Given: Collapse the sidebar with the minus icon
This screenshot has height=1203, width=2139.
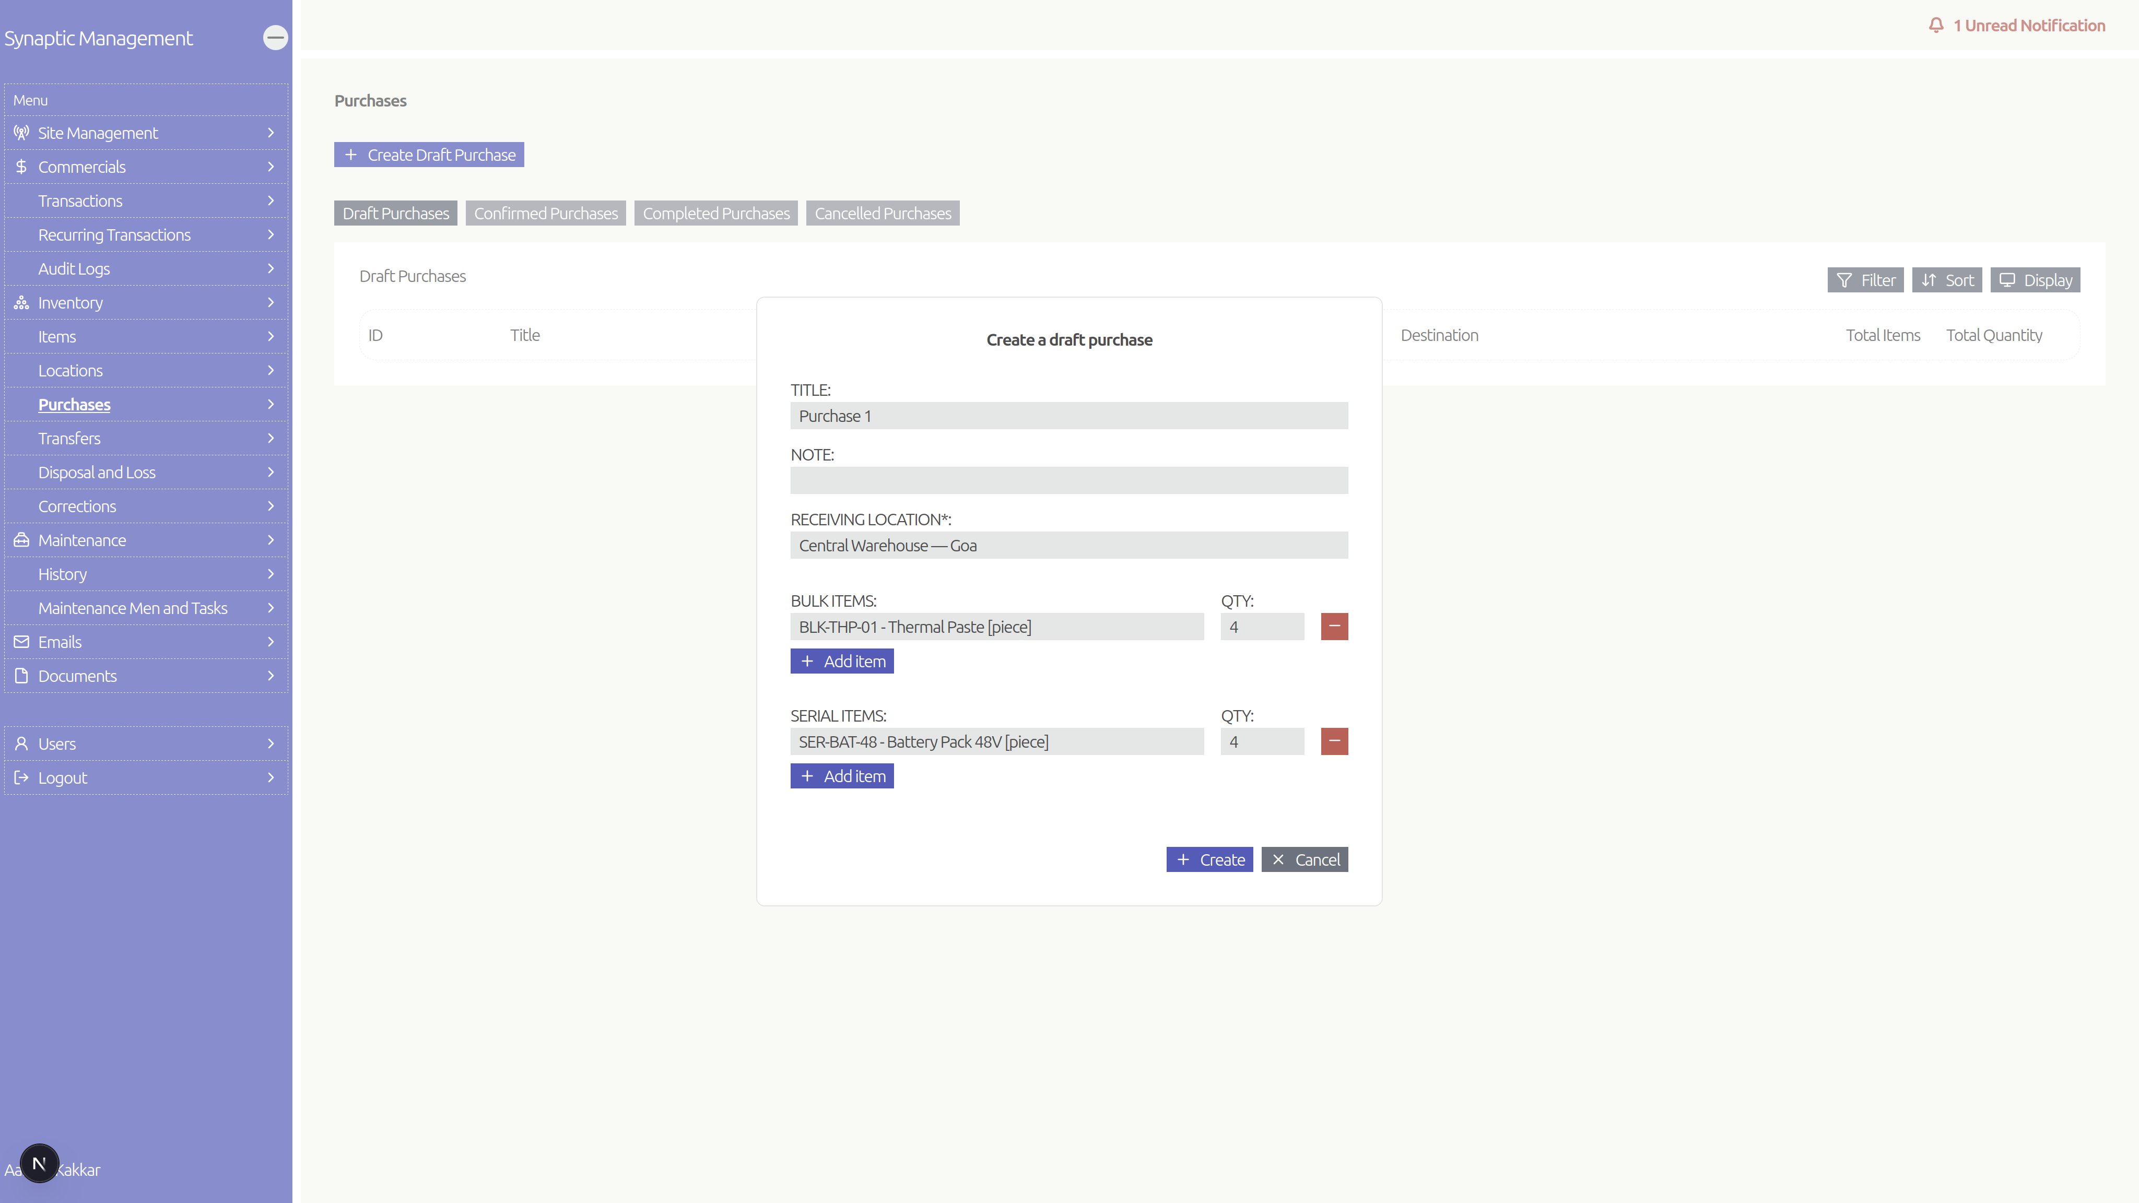Looking at the screenshot, I should [275, 38].
